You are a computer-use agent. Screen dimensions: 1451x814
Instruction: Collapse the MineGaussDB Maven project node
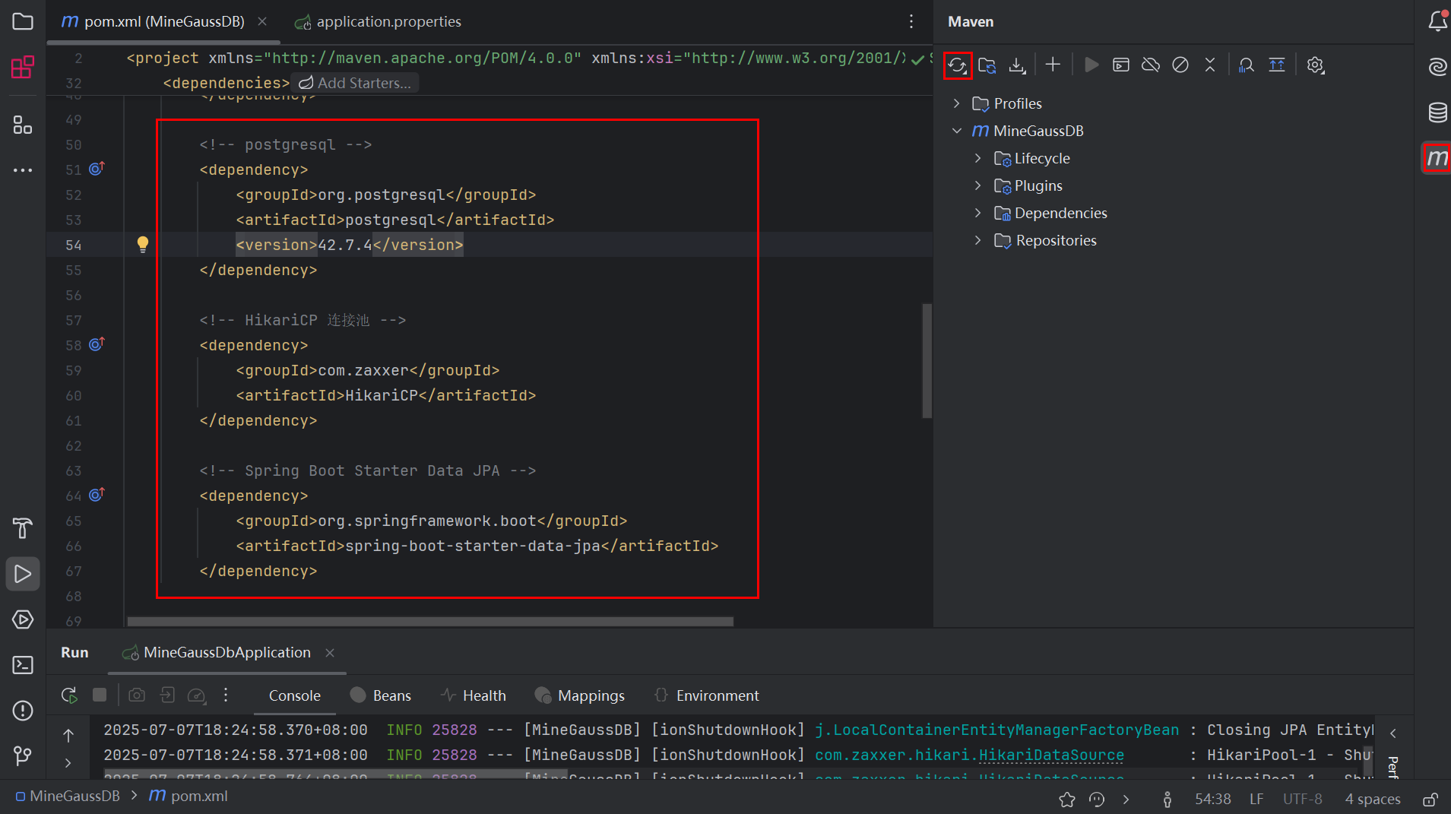[x=957, y=131]
